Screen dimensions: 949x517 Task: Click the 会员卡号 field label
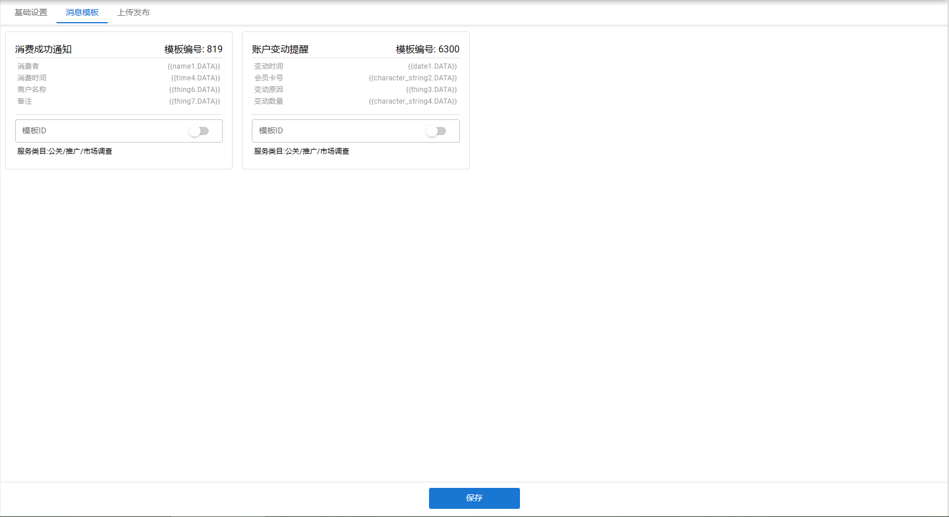[x=269, y=78]
